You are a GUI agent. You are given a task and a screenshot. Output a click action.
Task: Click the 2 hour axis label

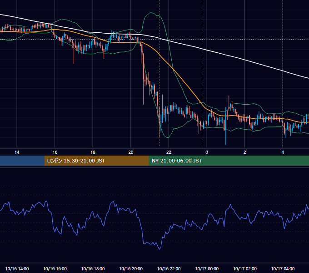[244, 152]
